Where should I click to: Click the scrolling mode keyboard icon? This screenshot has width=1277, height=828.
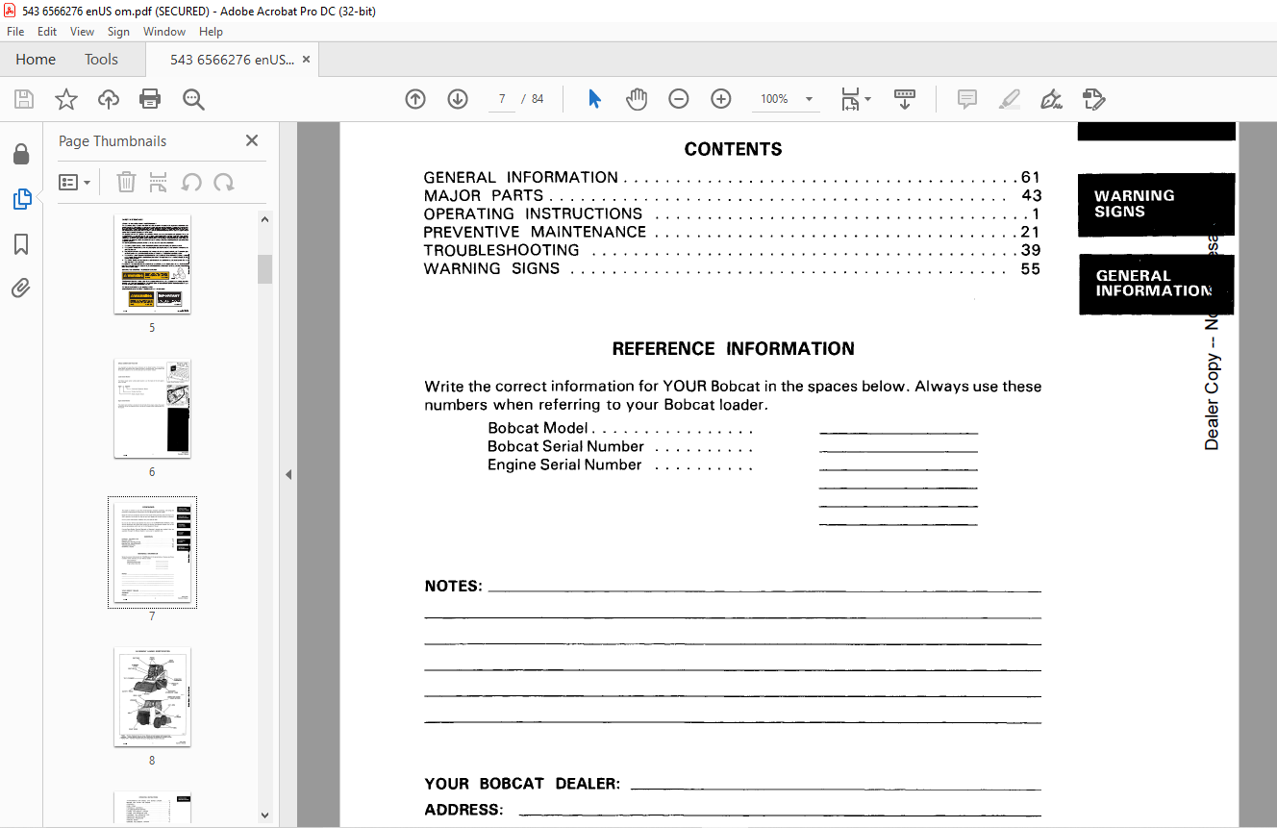pyautogui.click(x=905, y=99)
